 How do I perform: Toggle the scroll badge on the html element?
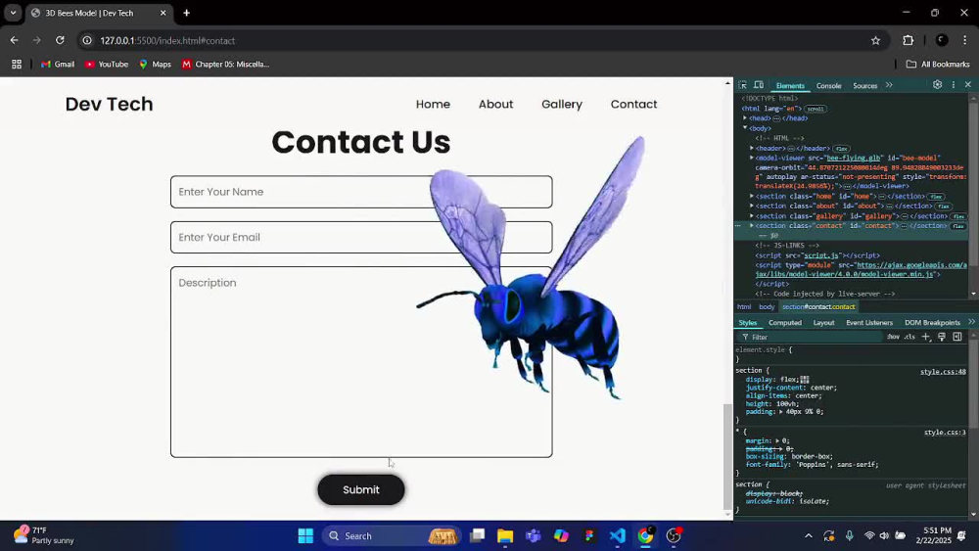pyautogui.click(x=815, y=109)
